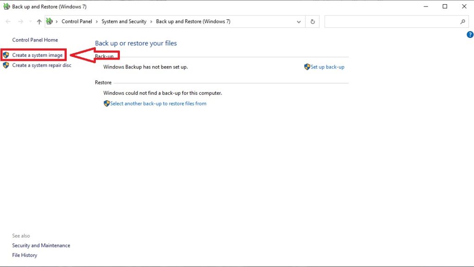This screenshot has height=267, width=474.
Task: Click the Set up back-up link
Action: 327,67
